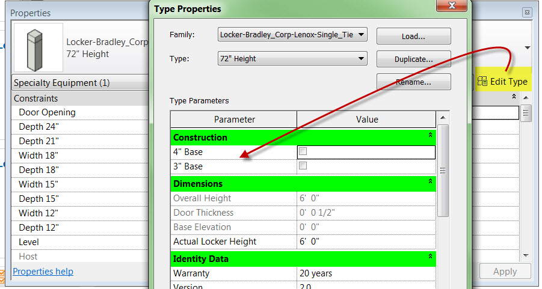Collapse the Identity Data parameter group
This screenshot has width=542, height=289.
point(430,256)
